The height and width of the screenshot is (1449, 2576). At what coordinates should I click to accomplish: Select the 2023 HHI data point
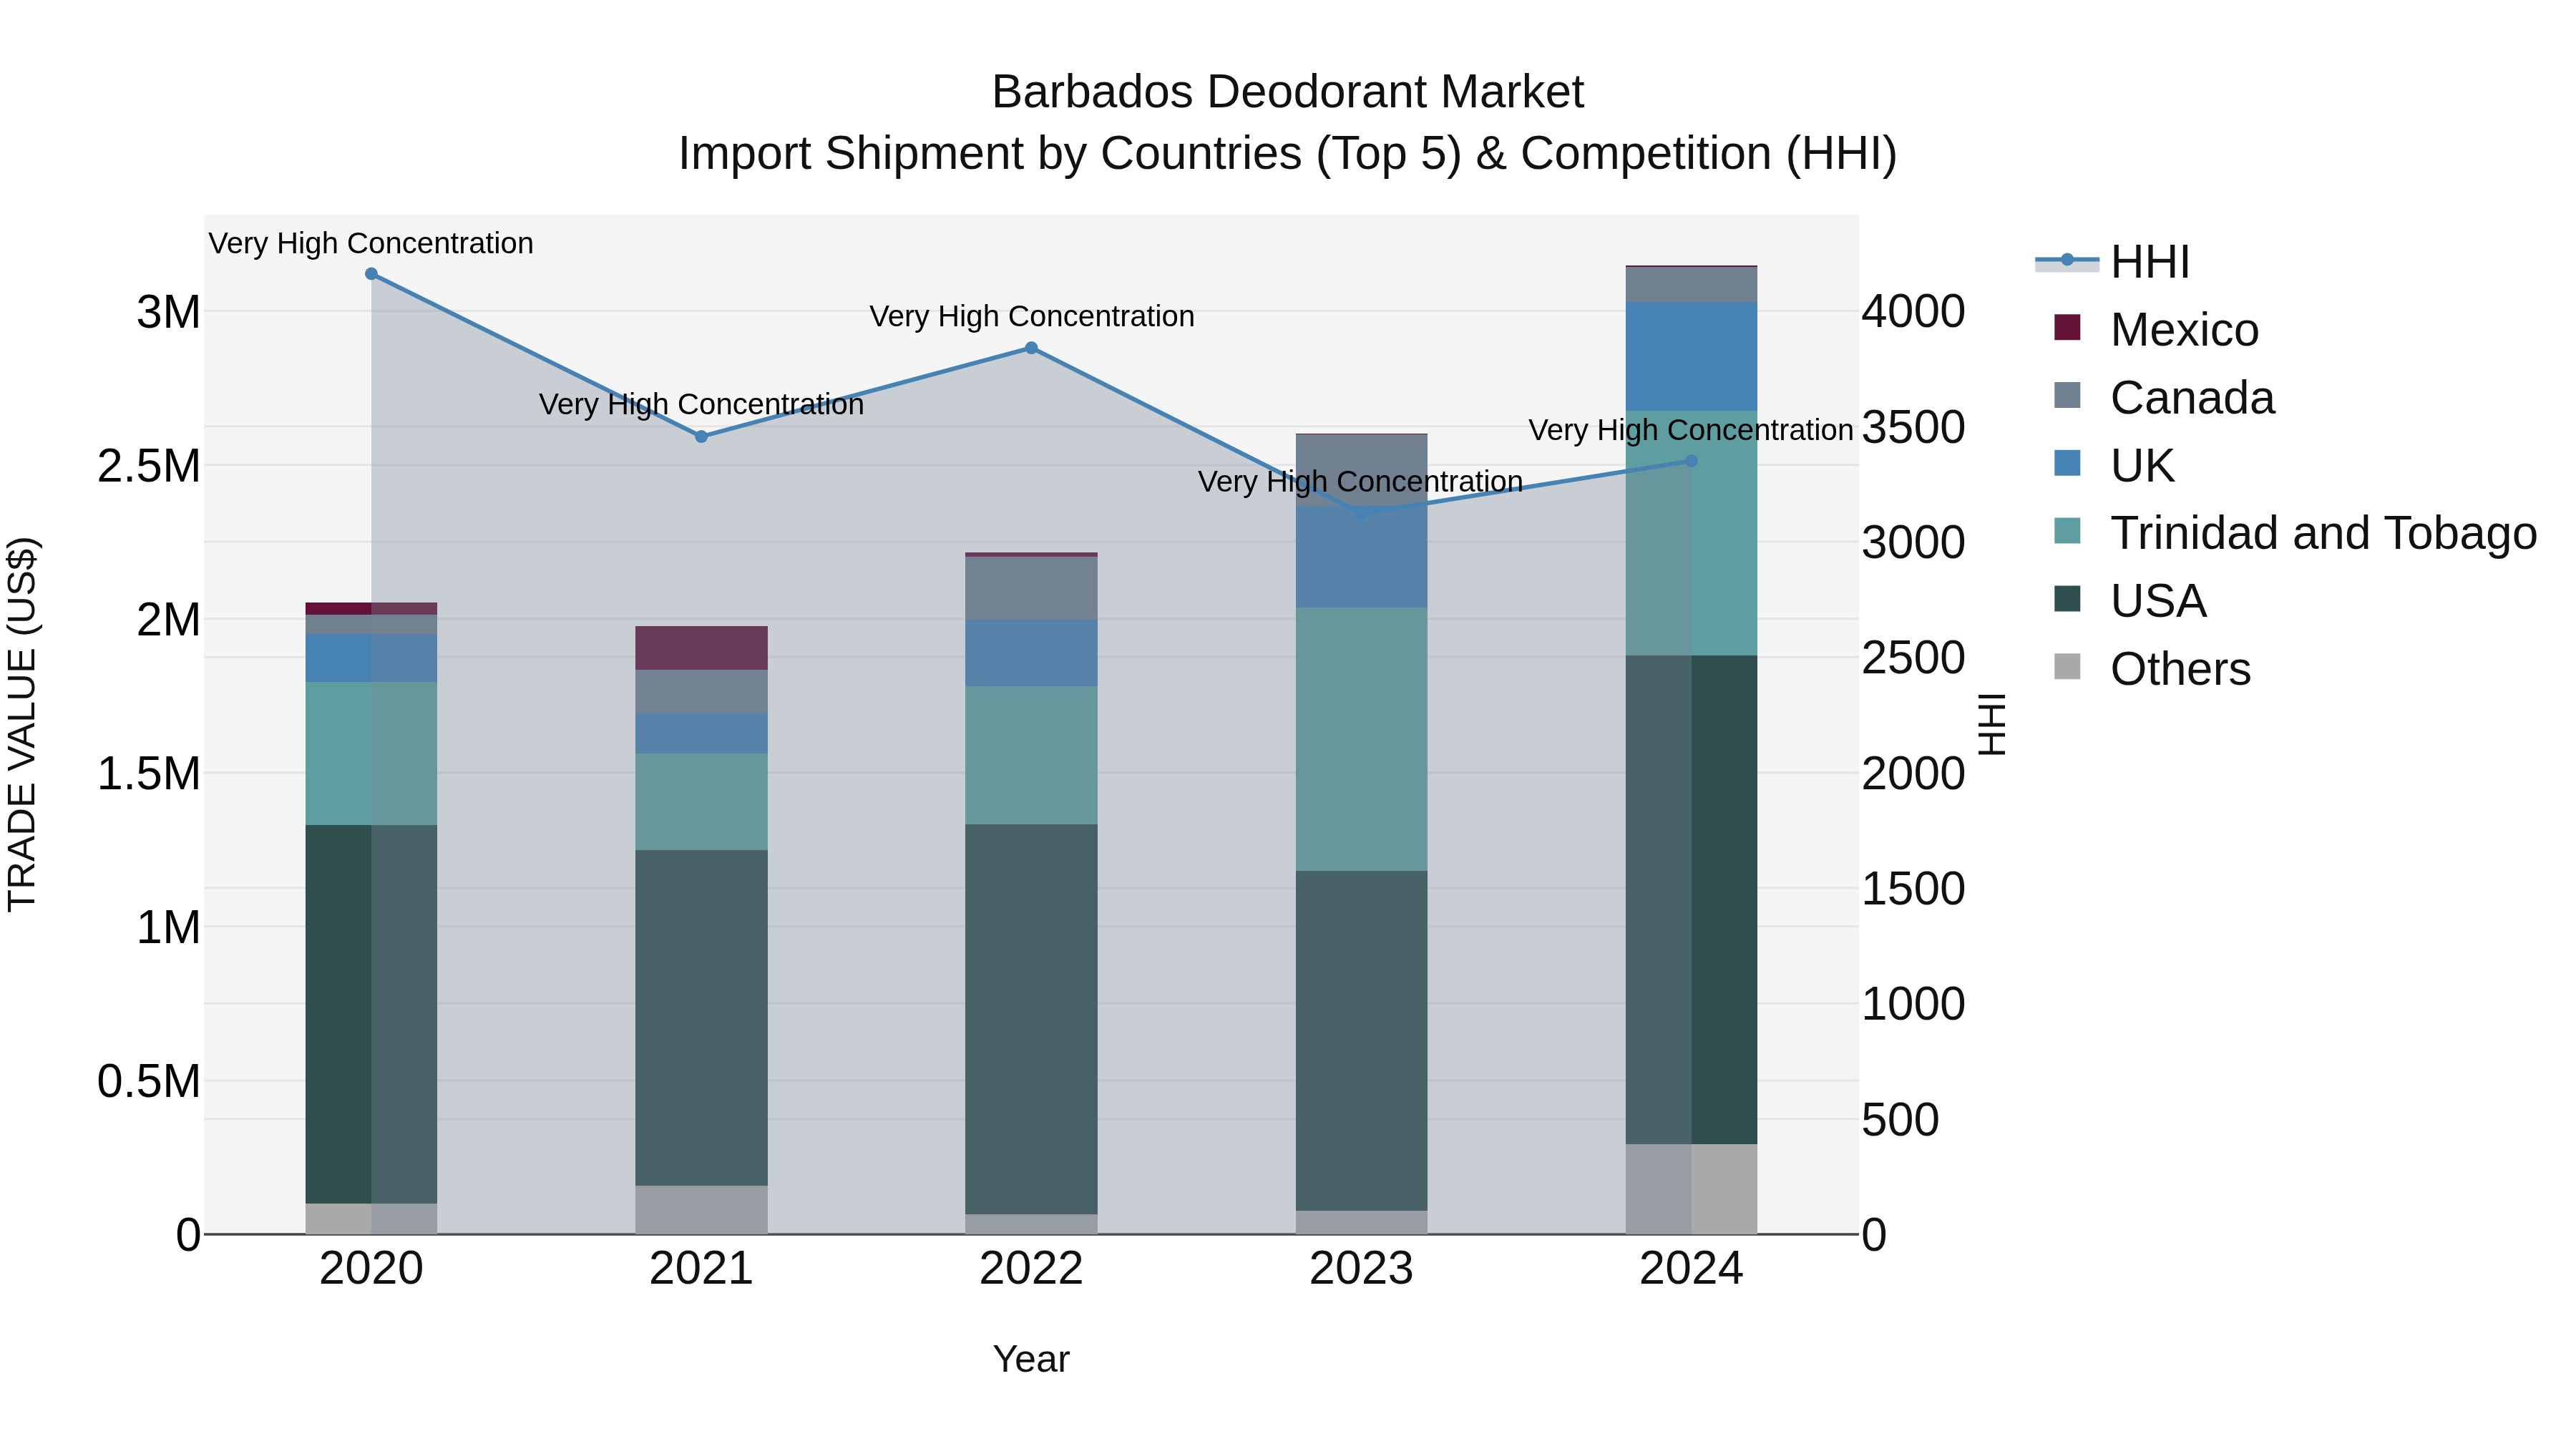pyautogui.click(x=1361, y=513)
